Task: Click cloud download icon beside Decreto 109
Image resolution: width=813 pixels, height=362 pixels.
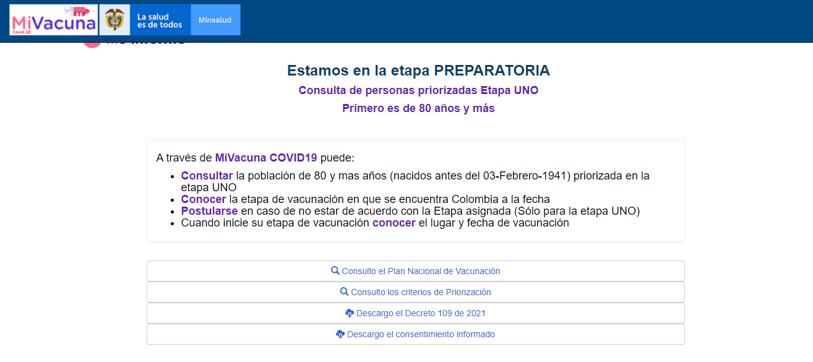Action: (350, 313)
